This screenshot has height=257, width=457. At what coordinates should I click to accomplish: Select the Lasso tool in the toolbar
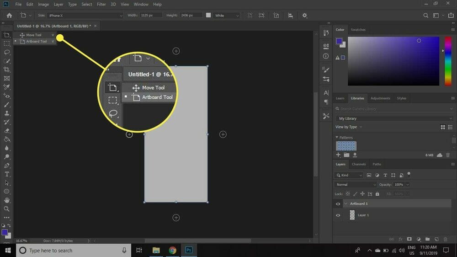coord(7,52)
